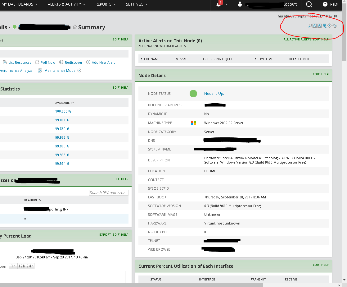Click the home icon beside Summary
This screenshot has height=287, width=347.
click(75, 27)
